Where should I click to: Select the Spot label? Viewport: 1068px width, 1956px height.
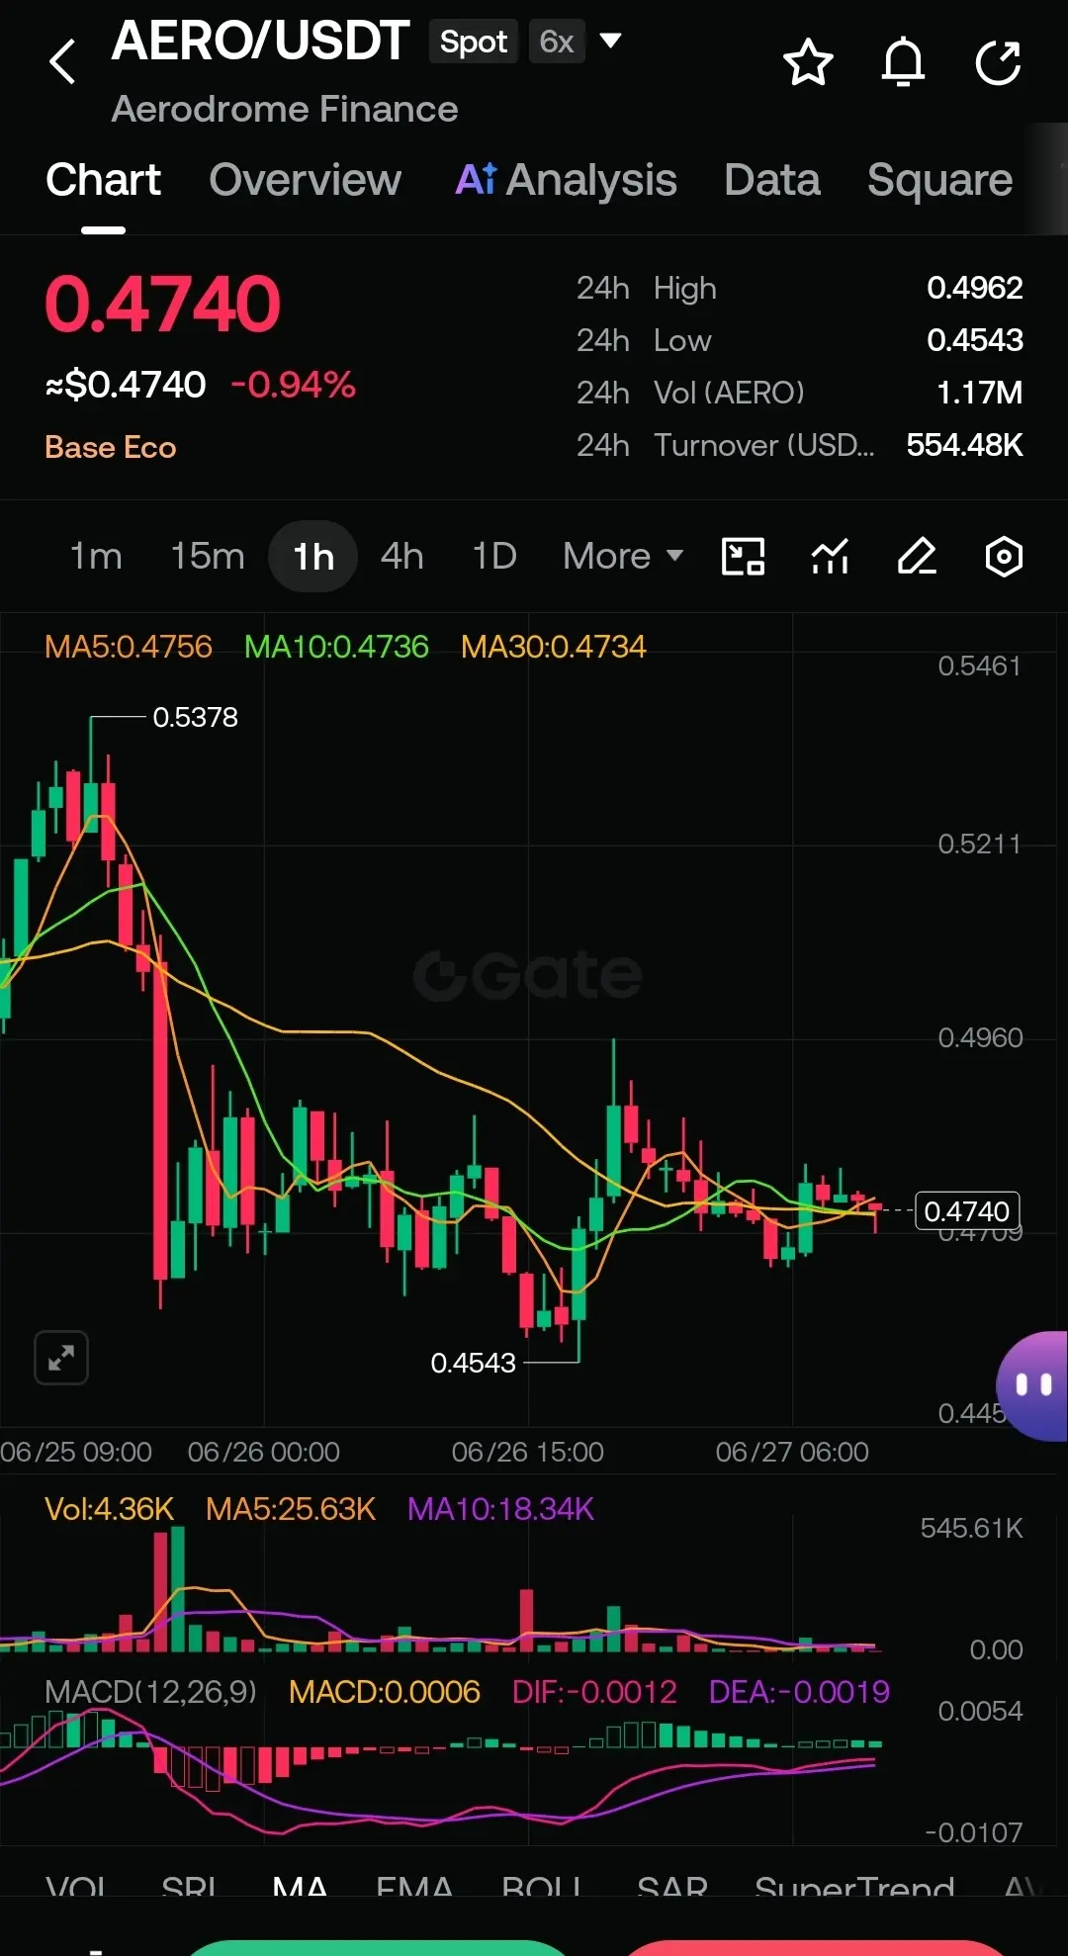[x=474, y=42]
